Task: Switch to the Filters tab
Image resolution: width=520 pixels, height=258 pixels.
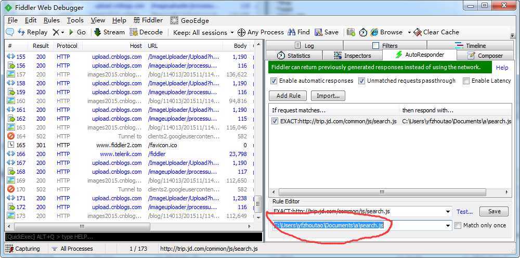Action: [x=385, y=45]
